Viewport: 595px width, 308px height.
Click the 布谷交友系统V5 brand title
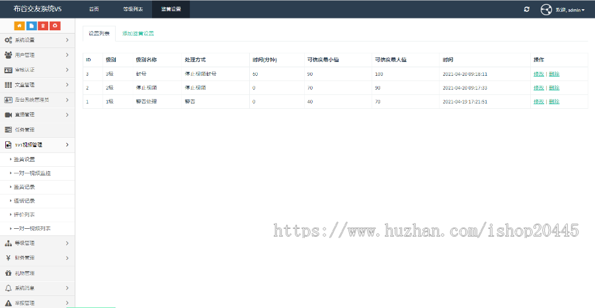(x=38, y=9)
